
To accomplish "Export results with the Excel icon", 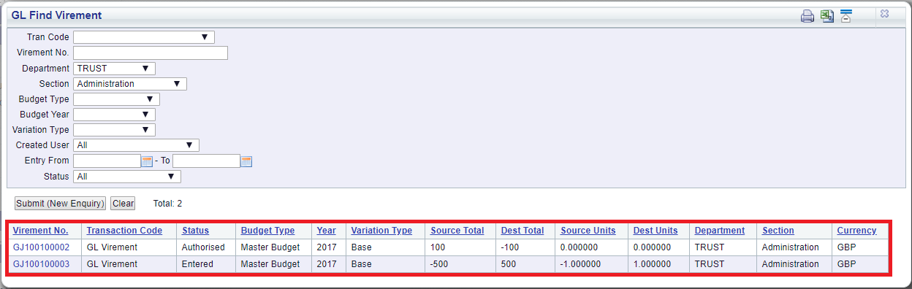I will pyautogui.click(x=827, y=16).
